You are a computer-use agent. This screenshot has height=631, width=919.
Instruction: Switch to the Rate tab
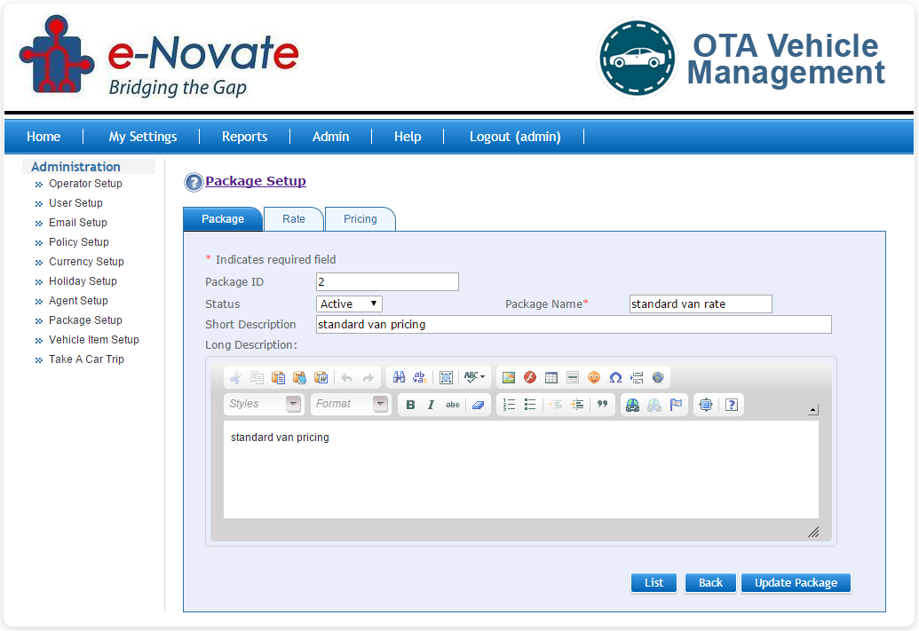[x=294, y=218]
